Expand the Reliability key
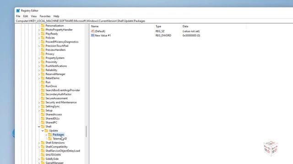This screenshot has height=164, width=293. (39, 70)
